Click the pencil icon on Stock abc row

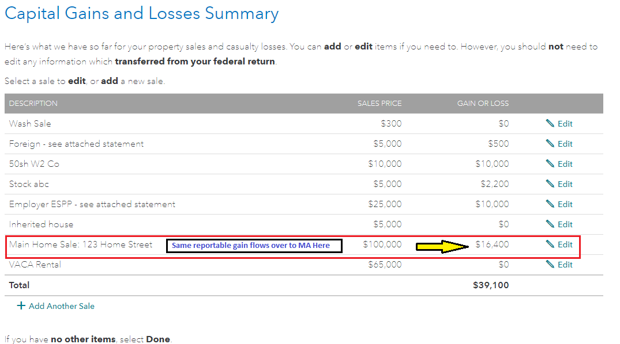[550, 184]
